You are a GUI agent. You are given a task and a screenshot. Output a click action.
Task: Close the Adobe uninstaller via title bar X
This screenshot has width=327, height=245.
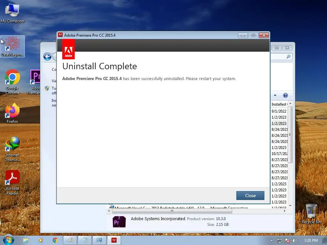tap(264, 35)
